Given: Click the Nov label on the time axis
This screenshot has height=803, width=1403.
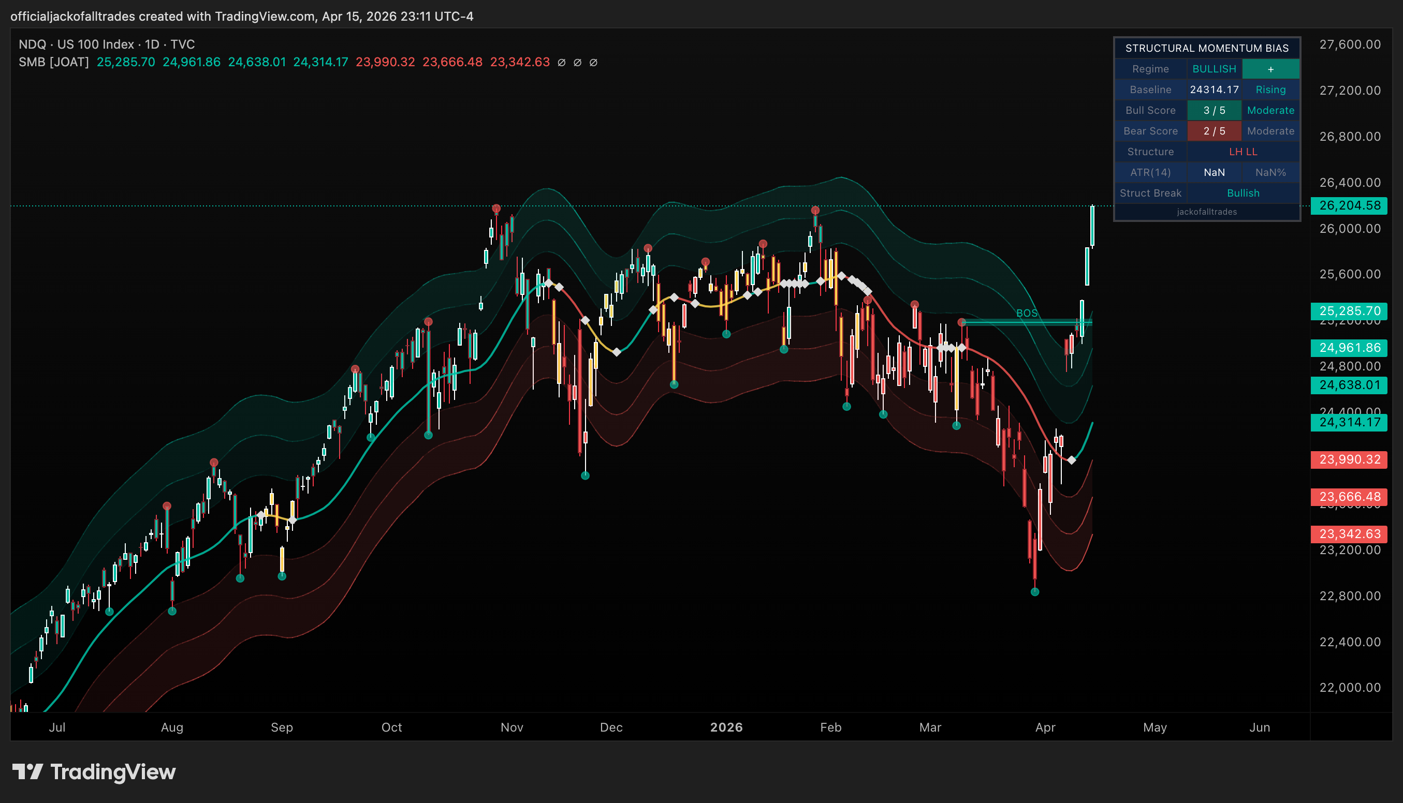Looking at the screenshot, I should click(511, 727).
